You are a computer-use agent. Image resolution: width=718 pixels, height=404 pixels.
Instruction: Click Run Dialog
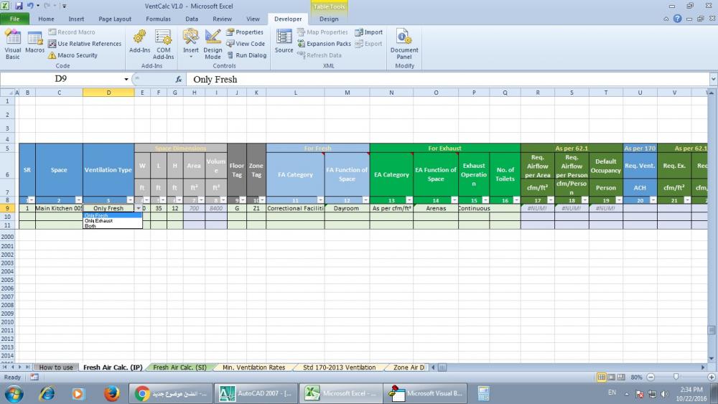247,55
